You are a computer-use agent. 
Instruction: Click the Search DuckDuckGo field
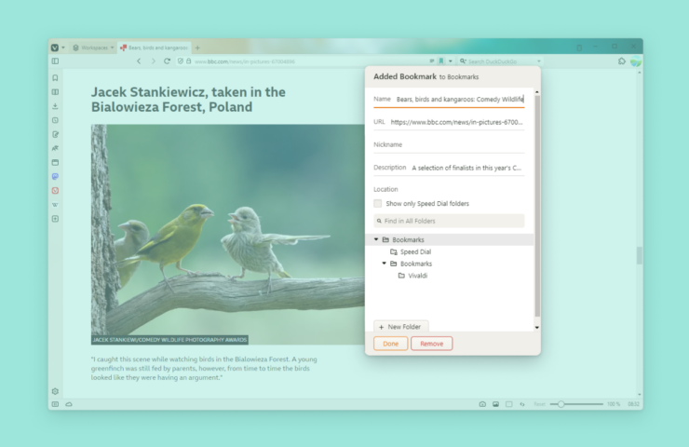[x=501, y=61]
